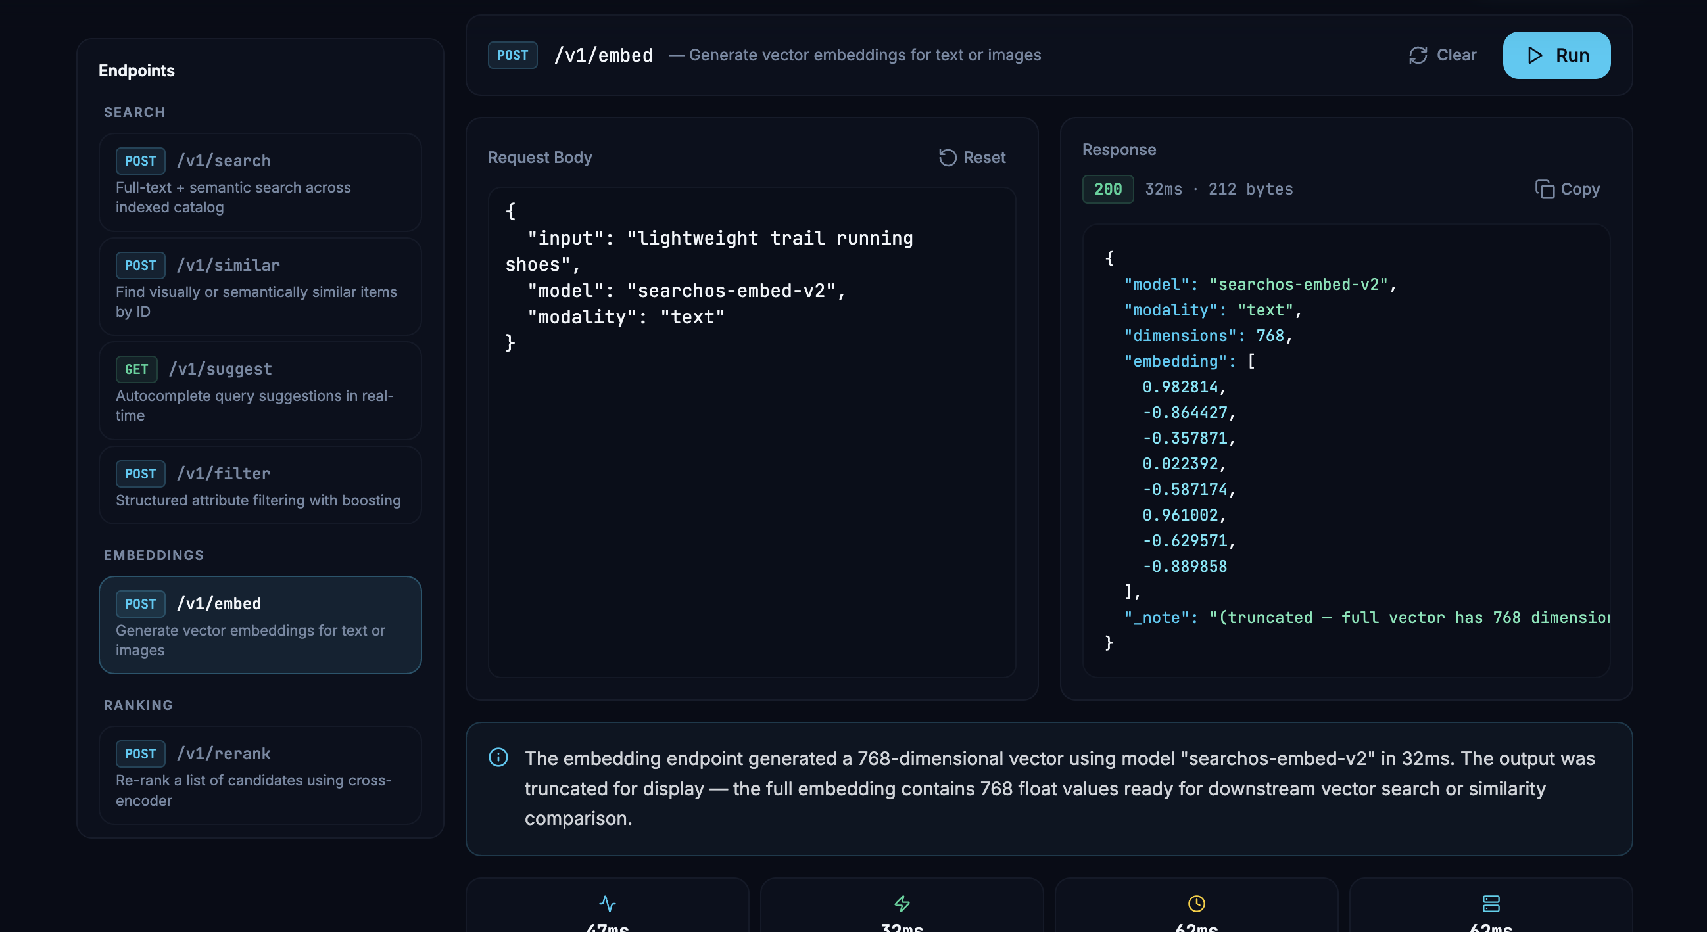The width and height of the screenshot is (1707, 932).
Task: Open the /v1/similar endpoint
Action: click(260, 287)
